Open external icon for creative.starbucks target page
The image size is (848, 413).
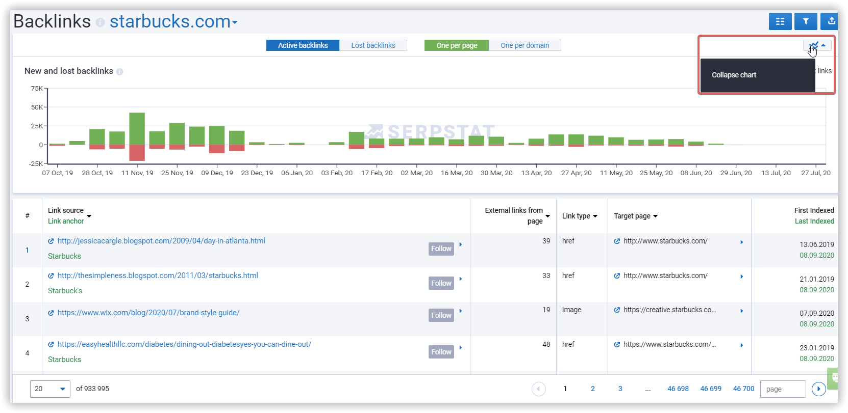tap(617, 310)
